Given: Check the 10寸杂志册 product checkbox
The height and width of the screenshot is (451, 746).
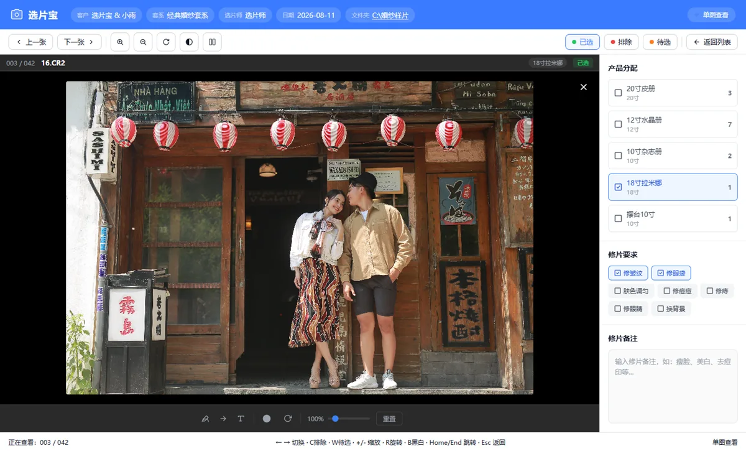Looking at the screenshot, I should click(618, 156).
